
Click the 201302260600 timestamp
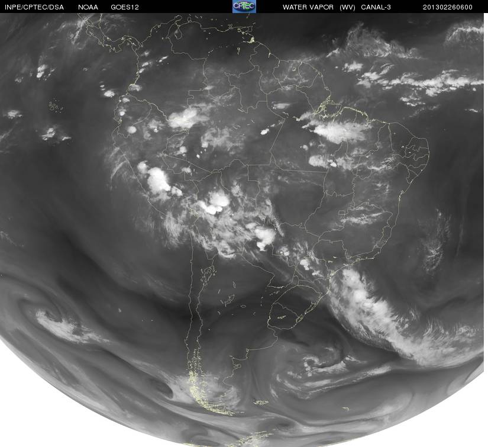448,7
